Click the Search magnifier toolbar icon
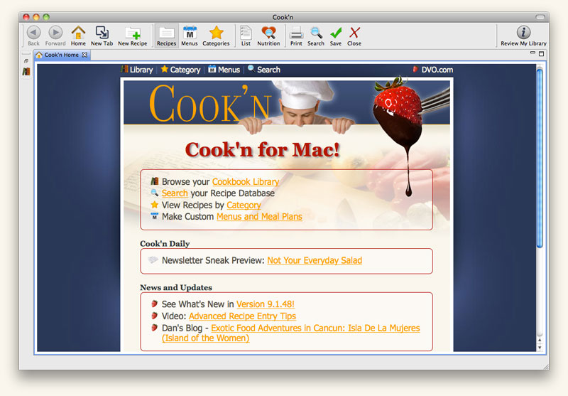 [x=316, y=36]
